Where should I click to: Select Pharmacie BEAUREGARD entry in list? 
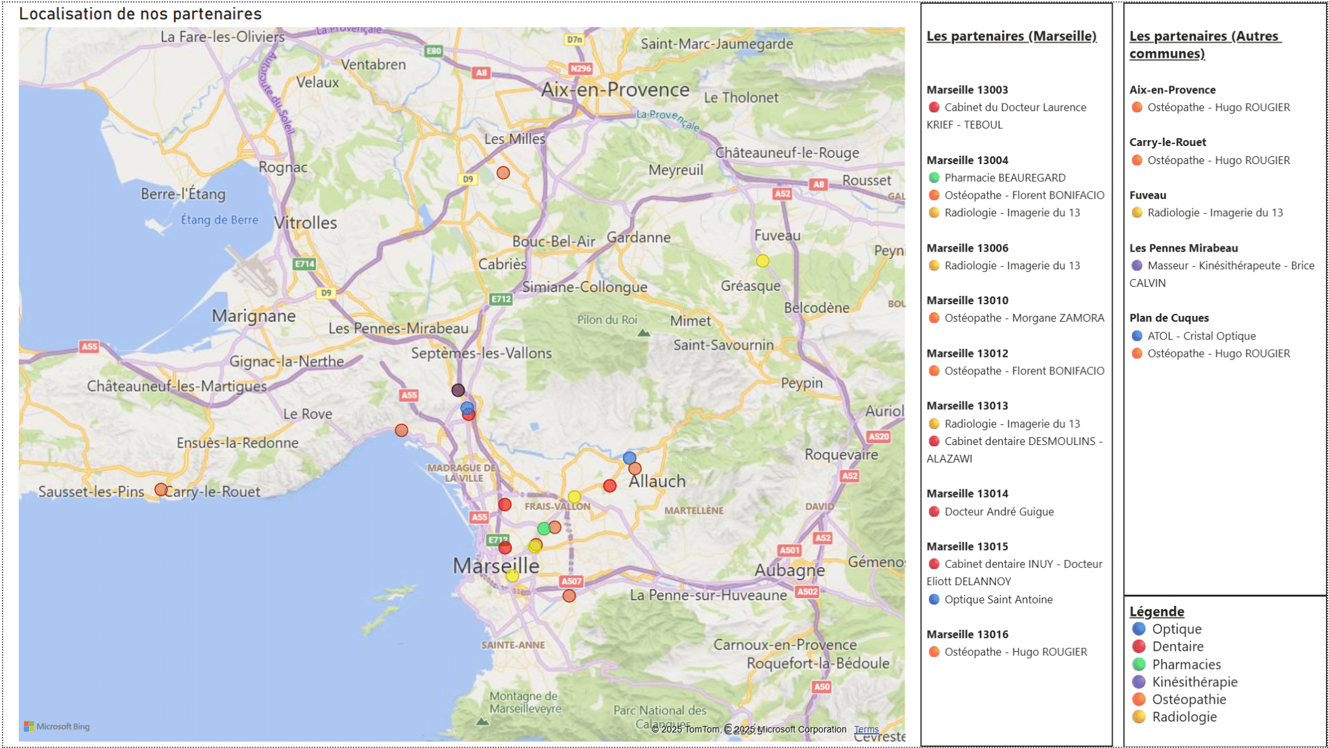pyautogui.click(x=1005, y=178)
